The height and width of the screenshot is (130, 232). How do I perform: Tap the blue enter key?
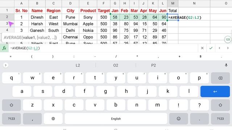coord(215,91)
